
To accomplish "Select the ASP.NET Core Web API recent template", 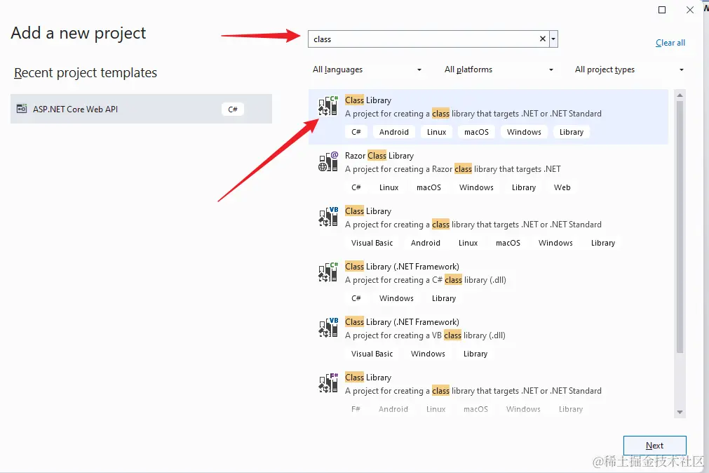I will (141, 109).
